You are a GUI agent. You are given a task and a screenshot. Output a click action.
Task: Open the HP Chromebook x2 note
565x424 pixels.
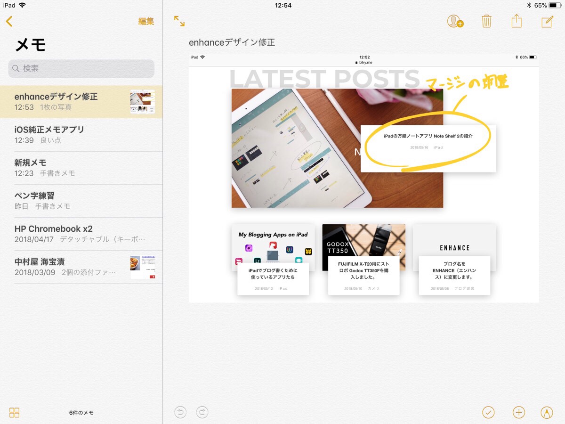81,234
